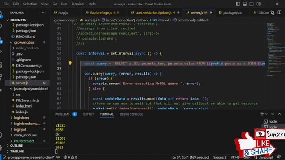285x160 pixels.
Task: Click the interval breadcrumb item
Action: pos(161,20)
